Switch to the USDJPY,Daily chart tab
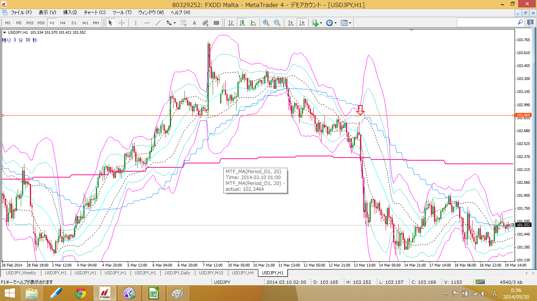The height and width of the screenshot is (301, 537). pyautogui.click(x=177, y=273)
